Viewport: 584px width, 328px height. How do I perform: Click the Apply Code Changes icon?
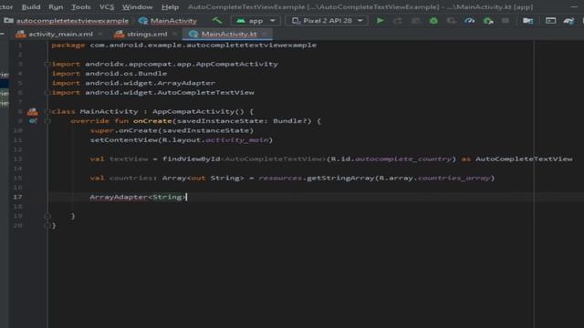click(x=416, y=21)
